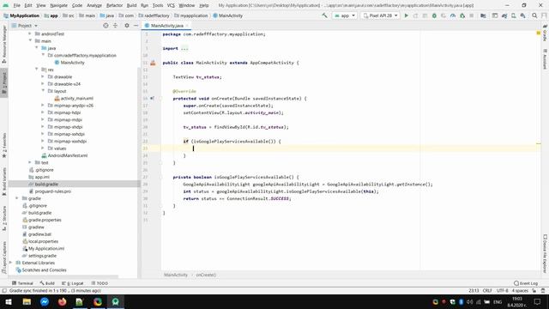This screenshot has width=549, height=309.
Task: Open Project panel gear settings
Action: 127,26
